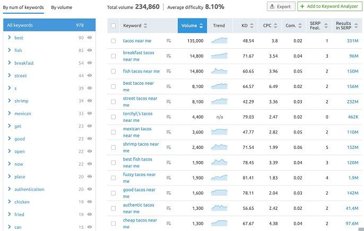
Task: Sort by CPC column arrows
Action: [275, 25]
